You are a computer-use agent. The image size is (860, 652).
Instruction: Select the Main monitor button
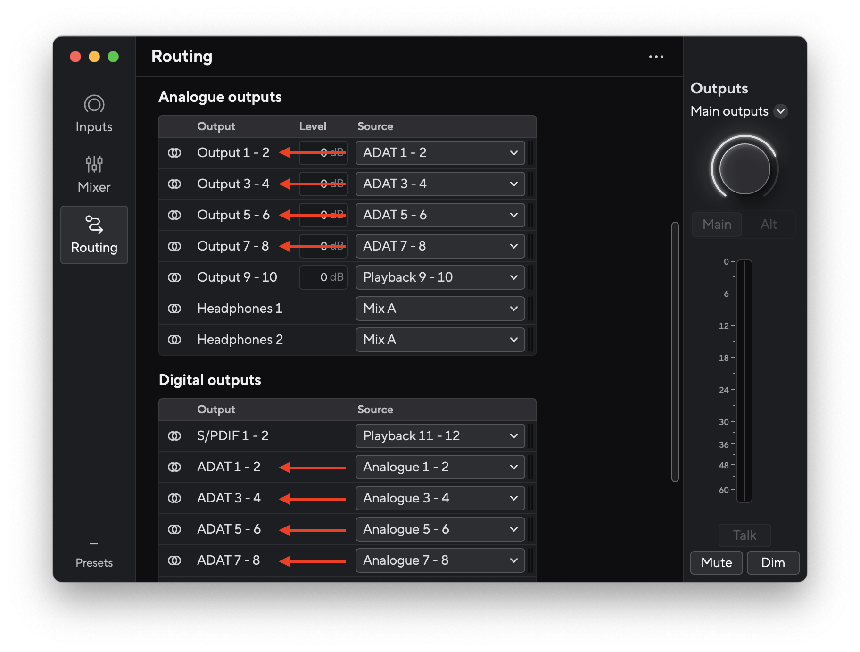click(716, 224)
